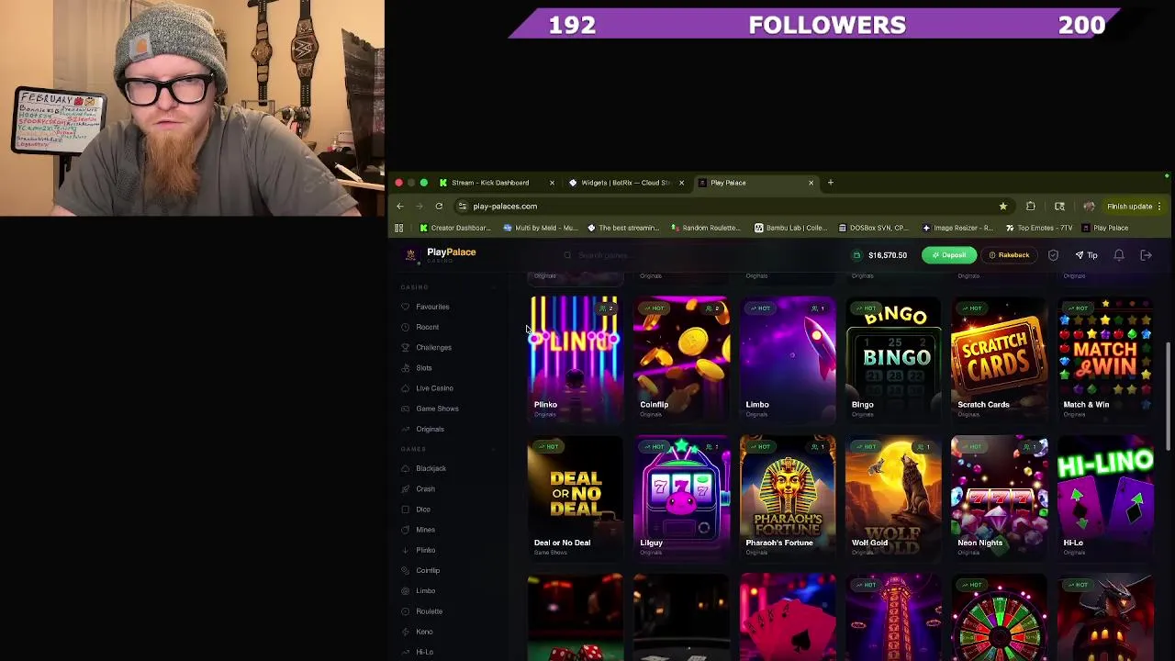Select the Play Palace browser tab
The height and width of the screenshot is (661, 1175).
click(x=756, y=183)
